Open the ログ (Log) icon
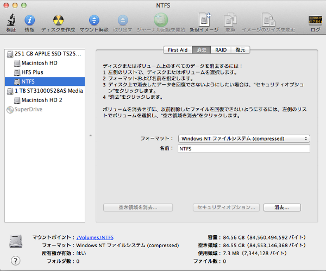Image resolution: width=326 pixels, height=271 pixels. 315,21
